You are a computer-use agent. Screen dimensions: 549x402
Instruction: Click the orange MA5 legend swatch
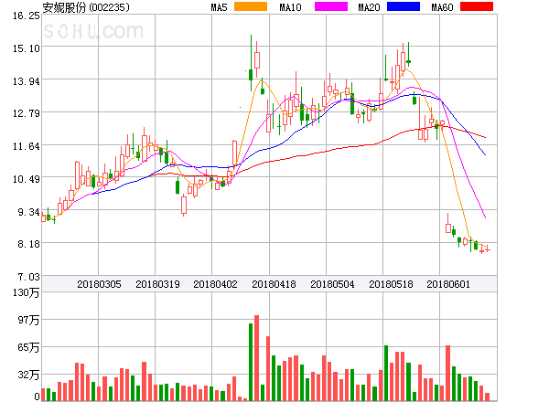pos(251,6)
